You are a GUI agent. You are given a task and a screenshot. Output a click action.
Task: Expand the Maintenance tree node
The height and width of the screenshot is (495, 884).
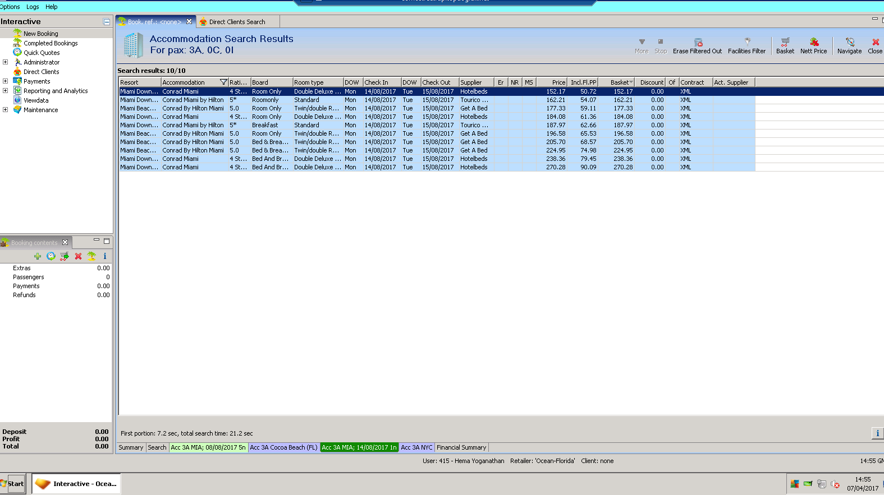tap(6, 110)
